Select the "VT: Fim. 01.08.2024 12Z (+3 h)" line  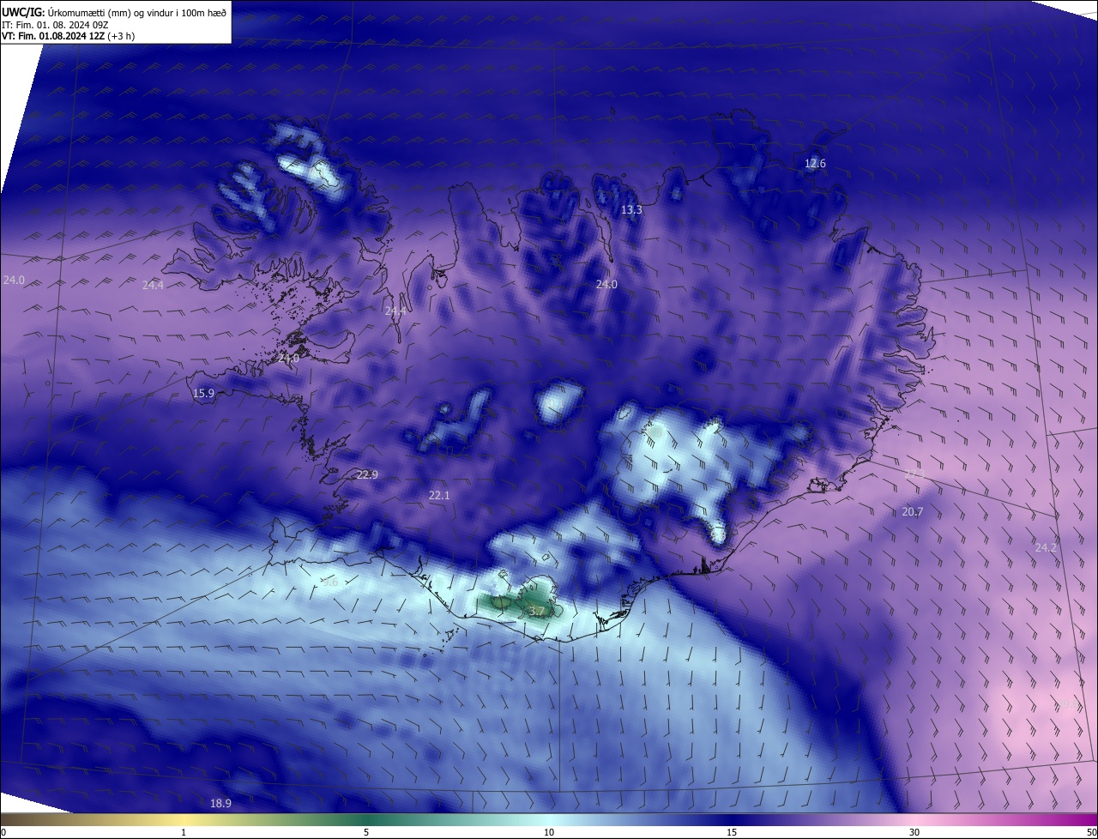pos(69,36)
